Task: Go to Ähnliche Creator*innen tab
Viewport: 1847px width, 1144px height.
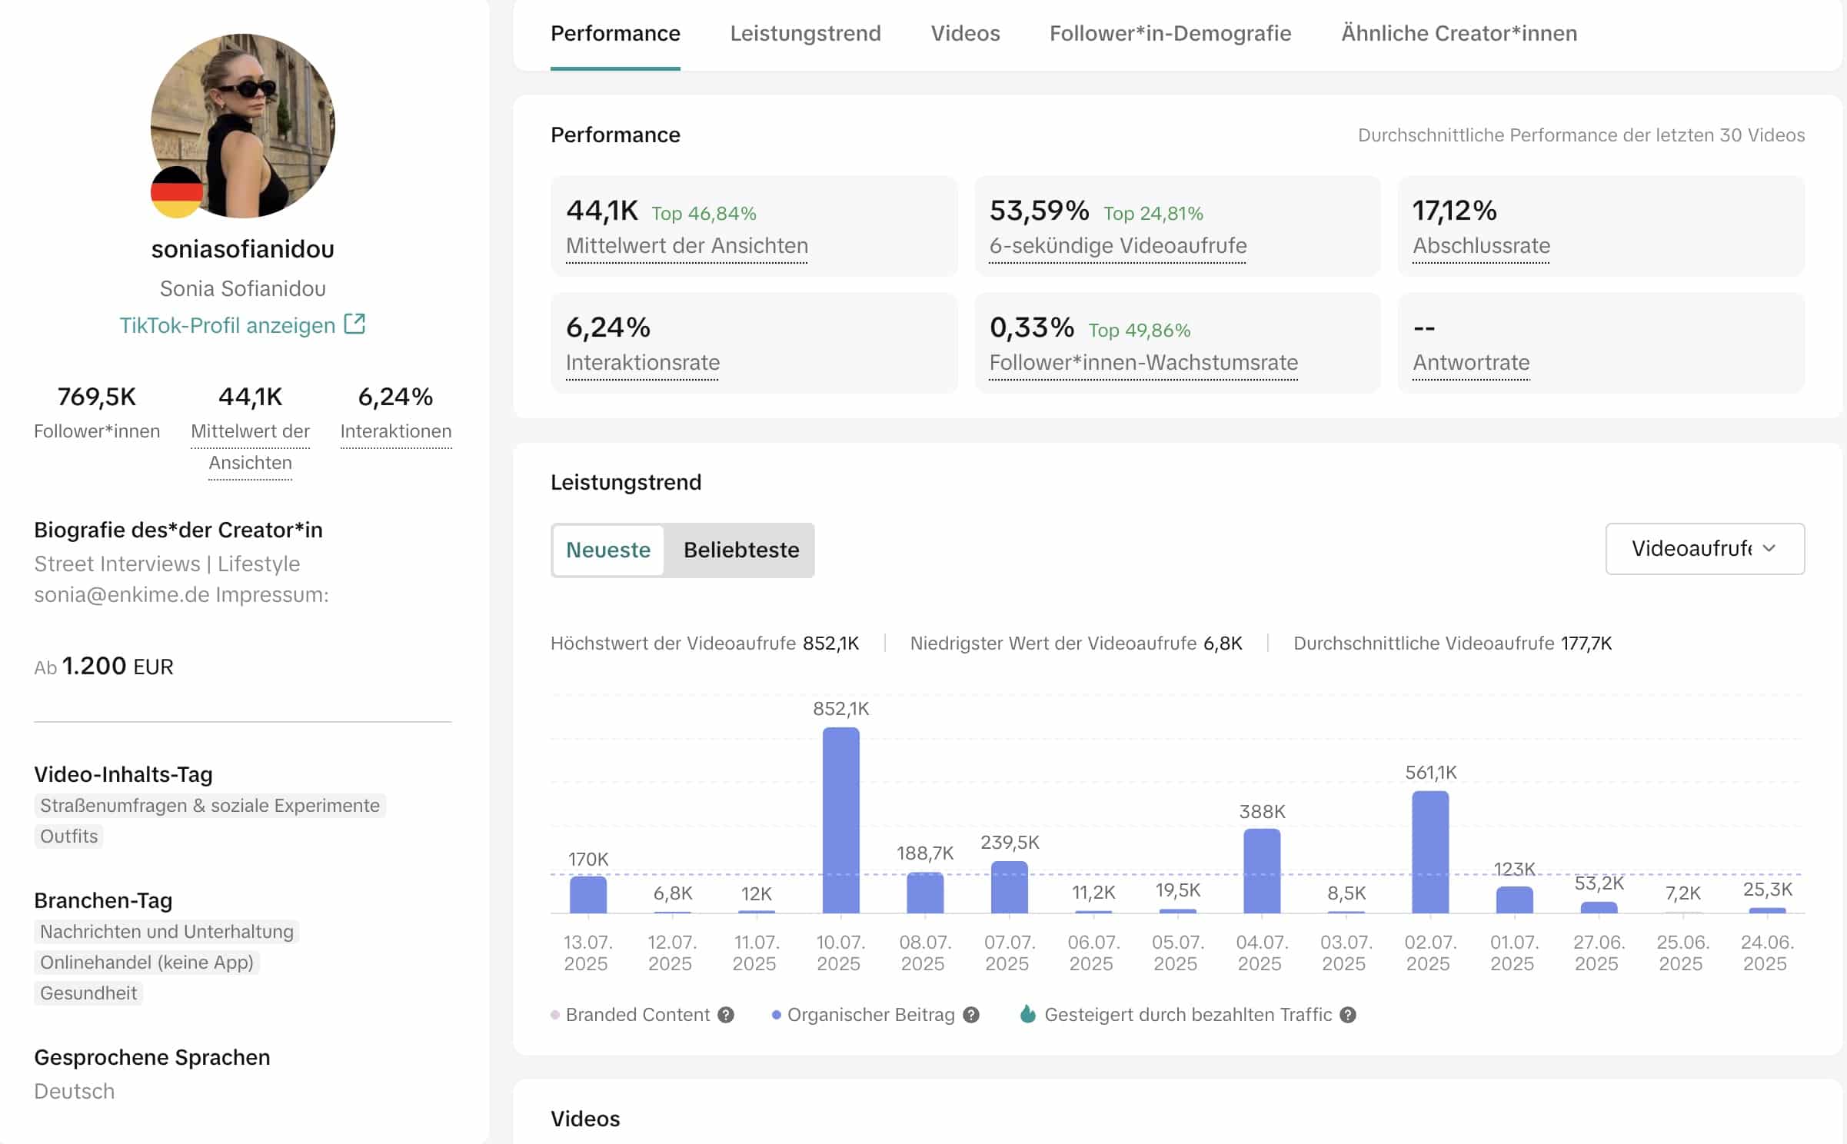Action: [1459, 33]
